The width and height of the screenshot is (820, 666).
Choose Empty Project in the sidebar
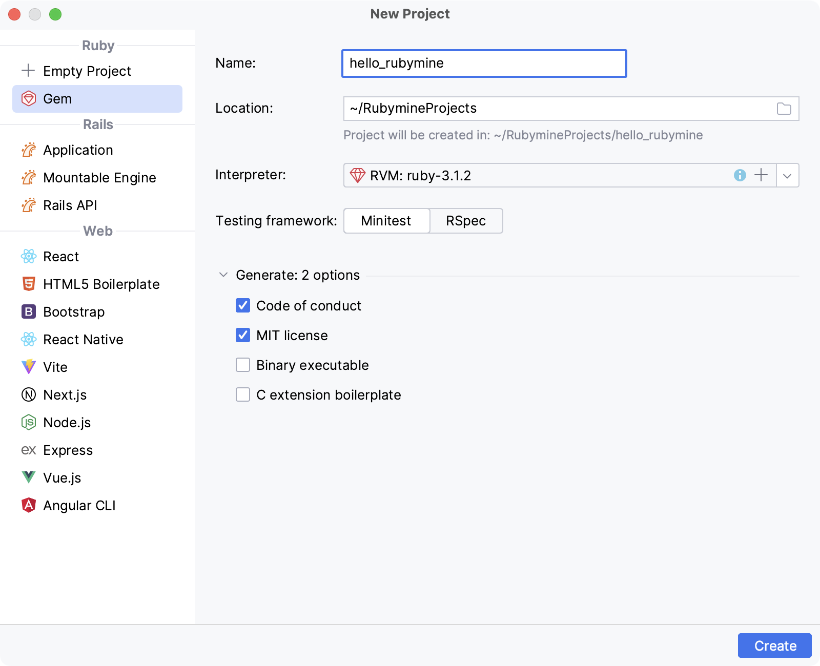tap(87, 71)
